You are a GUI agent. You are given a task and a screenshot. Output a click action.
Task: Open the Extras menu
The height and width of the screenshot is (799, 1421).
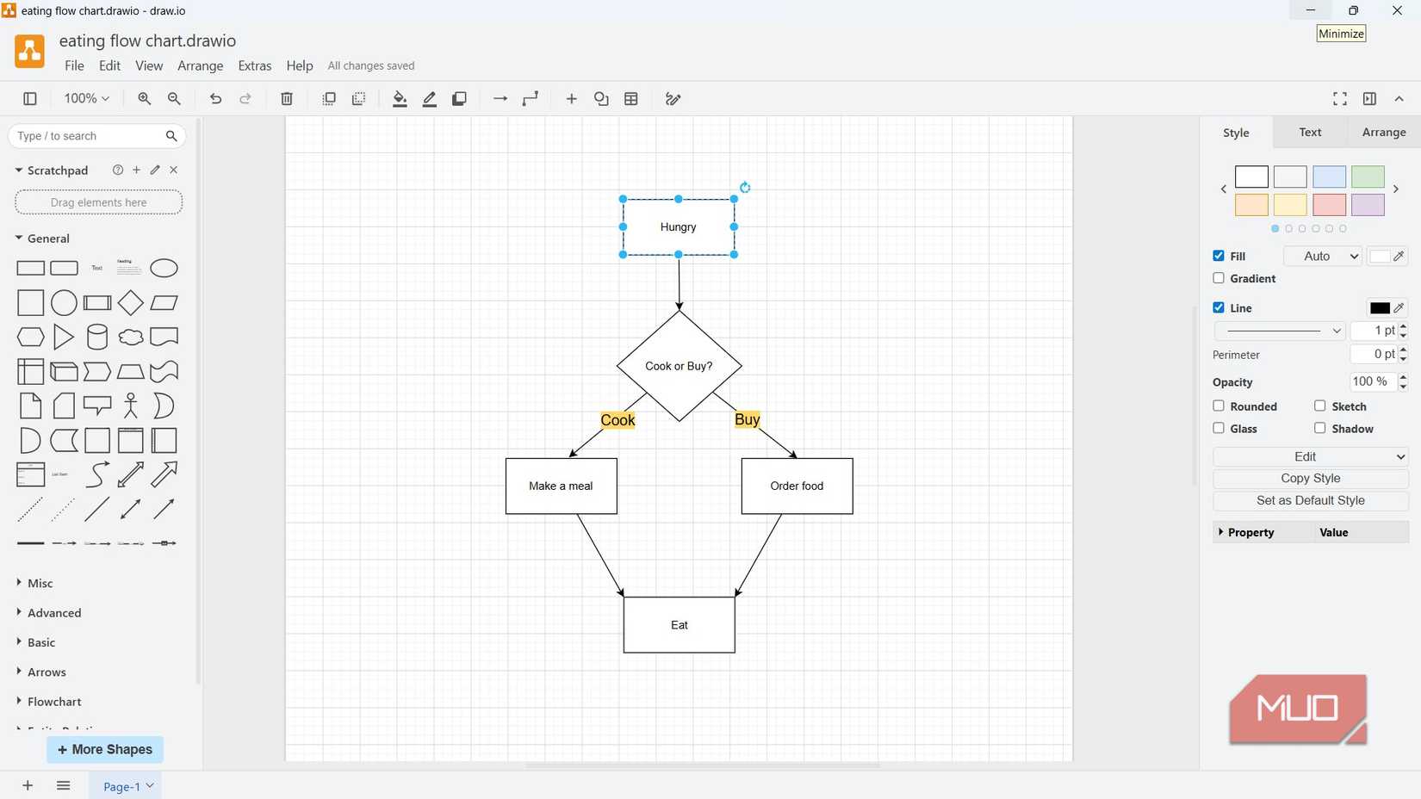[x=254, y=65]
